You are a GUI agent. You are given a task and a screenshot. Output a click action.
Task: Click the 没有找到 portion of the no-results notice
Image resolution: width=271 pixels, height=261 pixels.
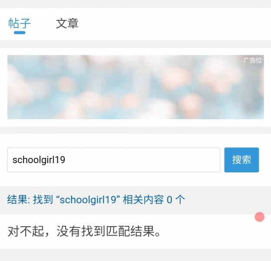point(81,231)
